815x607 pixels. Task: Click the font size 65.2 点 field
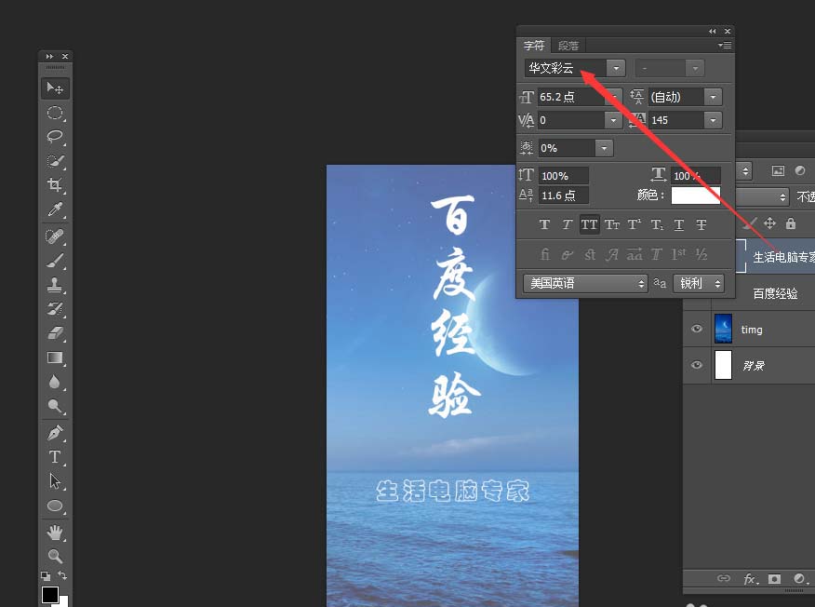(572, 97)
